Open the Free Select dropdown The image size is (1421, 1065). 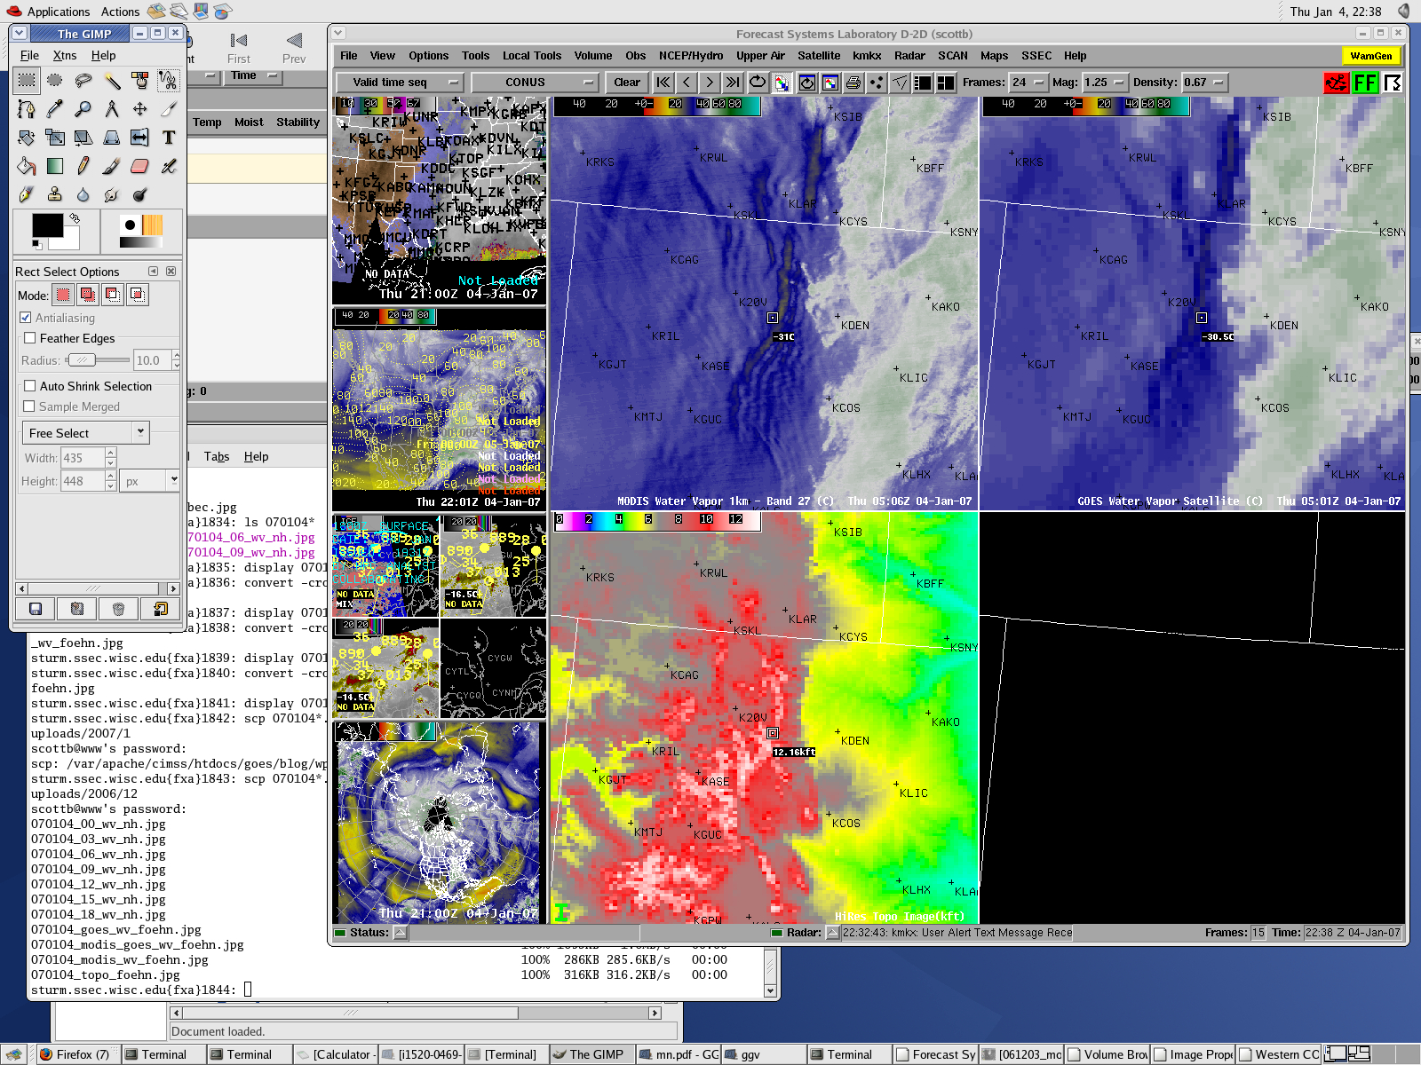tap(85, 433)
